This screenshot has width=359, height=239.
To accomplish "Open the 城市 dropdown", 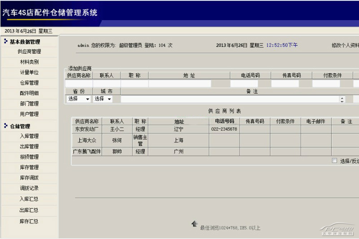I will [x=103, y=99].
